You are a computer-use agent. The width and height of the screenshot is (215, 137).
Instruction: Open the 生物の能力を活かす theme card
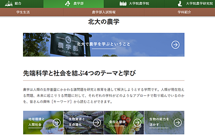164,123
